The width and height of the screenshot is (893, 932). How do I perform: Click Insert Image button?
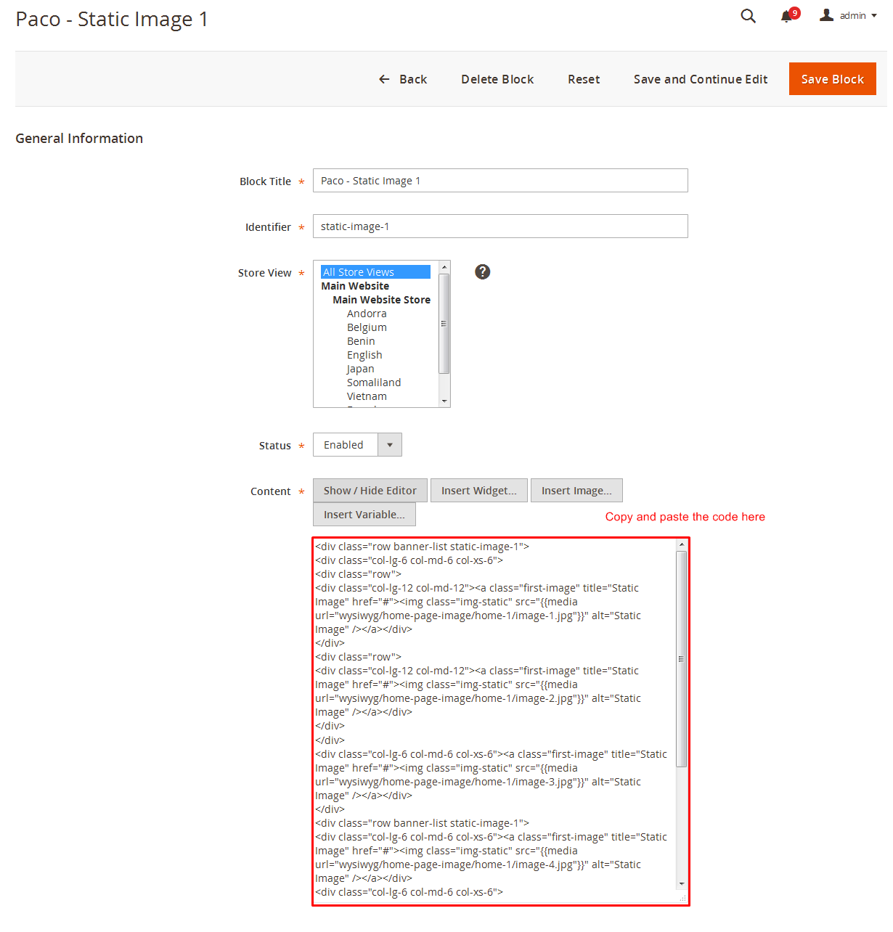[x=576, y=491]
